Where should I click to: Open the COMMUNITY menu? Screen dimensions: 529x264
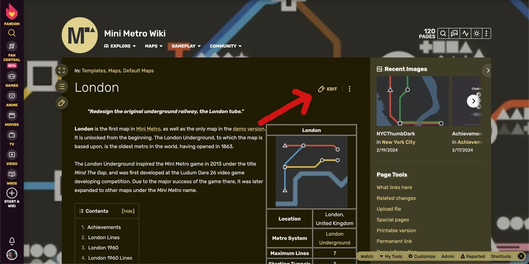225,46
